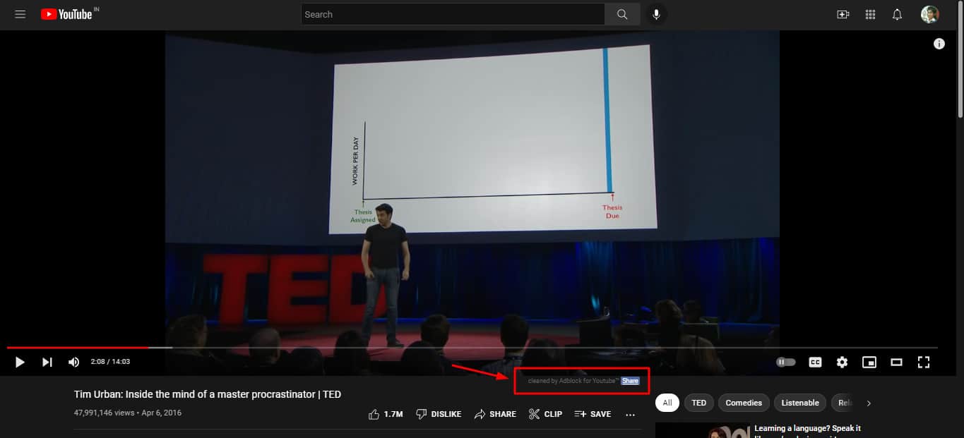
Task: Click the CLIP button
Action: [545, 414]
